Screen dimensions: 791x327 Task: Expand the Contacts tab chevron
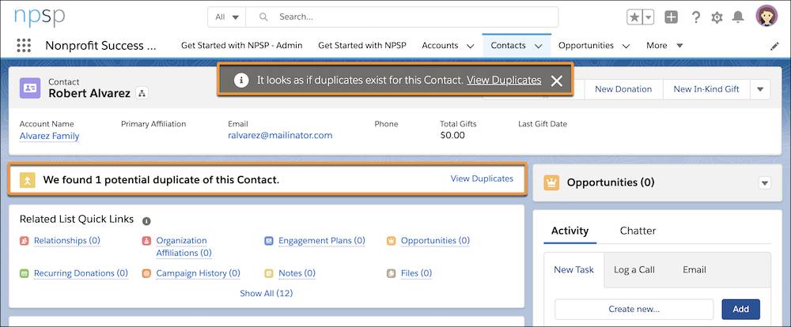pos(538,46)
